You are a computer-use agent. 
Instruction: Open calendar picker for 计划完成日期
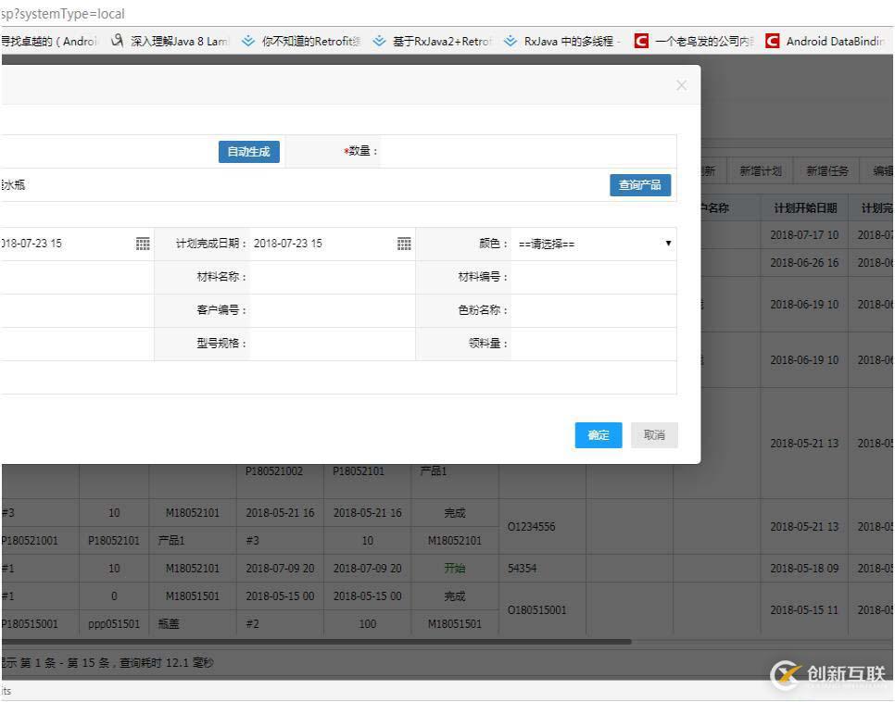(404, 244)
